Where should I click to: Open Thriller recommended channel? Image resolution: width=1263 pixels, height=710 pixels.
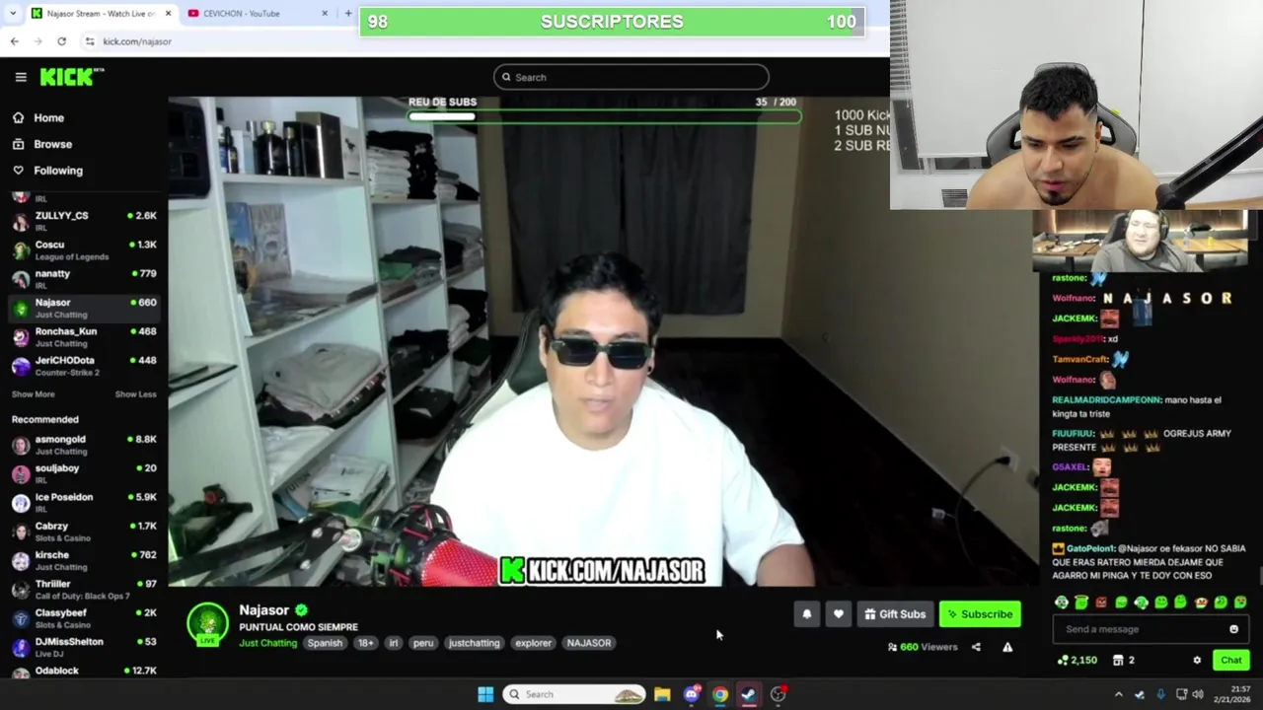84,589
